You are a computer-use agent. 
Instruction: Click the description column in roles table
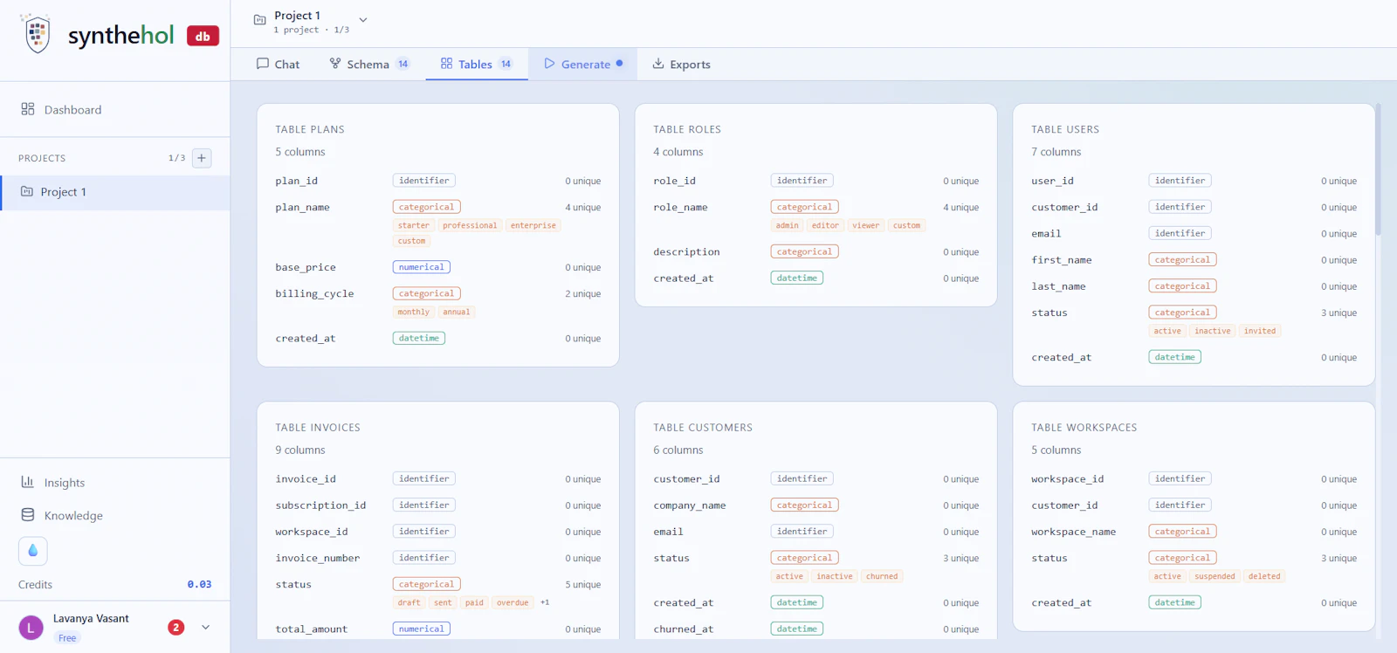tap(686, 251)
